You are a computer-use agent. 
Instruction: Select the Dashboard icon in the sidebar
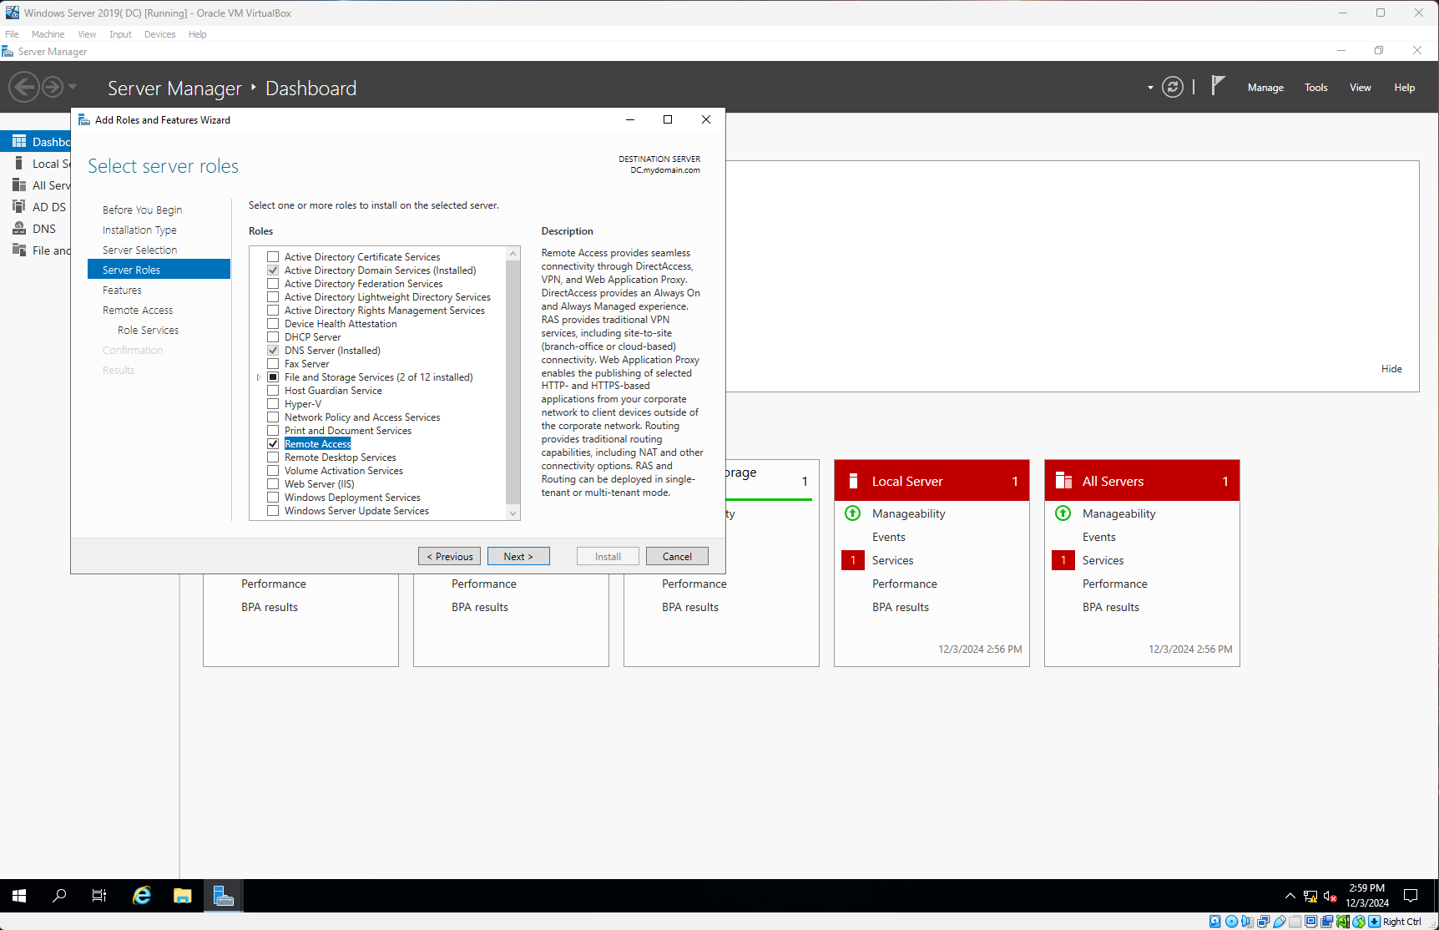point(19,141)
